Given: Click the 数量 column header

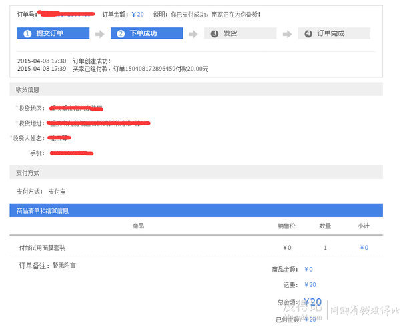Looking at the screenshot, I should [x=325, y=226].
